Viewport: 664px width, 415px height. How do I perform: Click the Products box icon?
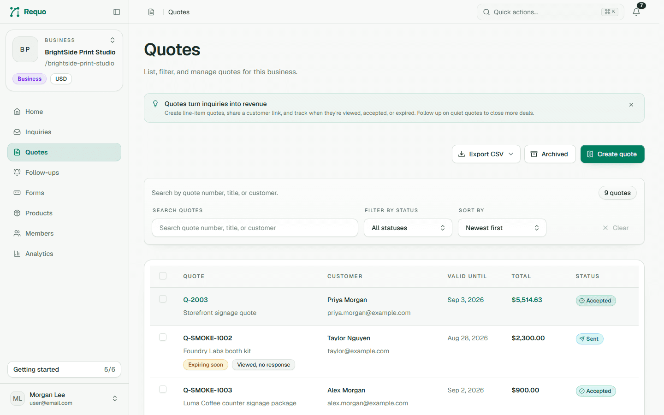coord(17,213)
